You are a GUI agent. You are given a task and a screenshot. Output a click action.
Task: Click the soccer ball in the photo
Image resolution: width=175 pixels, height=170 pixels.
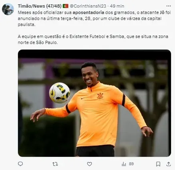tap(60, 93)
